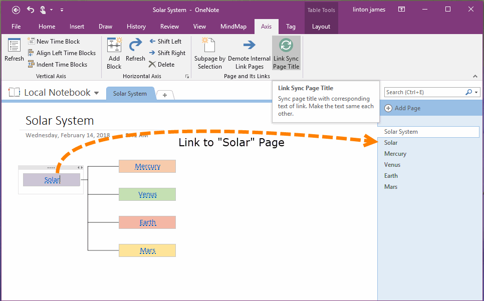Switch to History tab
This screenshot has height=301, width=484.
tap(136, 27)
